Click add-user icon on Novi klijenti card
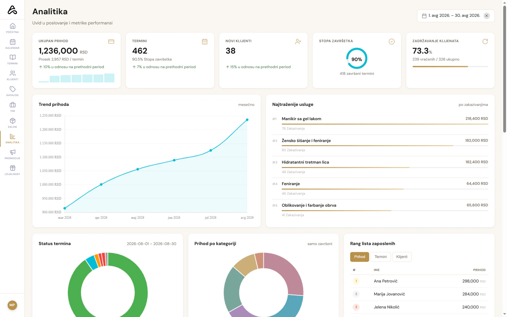The width and height of the screenshot is (507, 317). point(298,42)
